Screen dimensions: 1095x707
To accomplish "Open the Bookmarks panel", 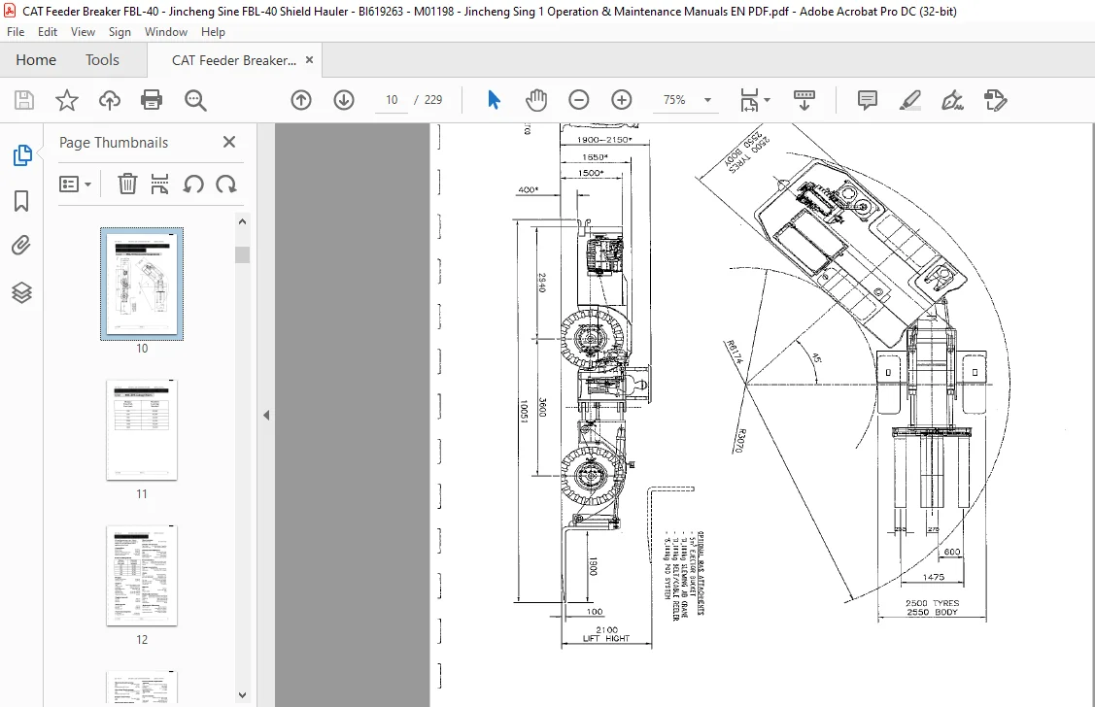I will [21, 201].
